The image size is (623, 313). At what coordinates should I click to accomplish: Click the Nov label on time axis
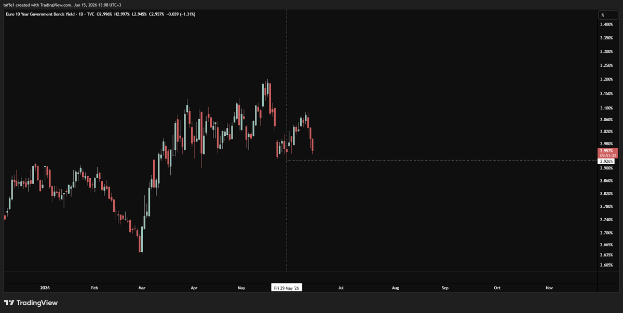tap(549, 287)
